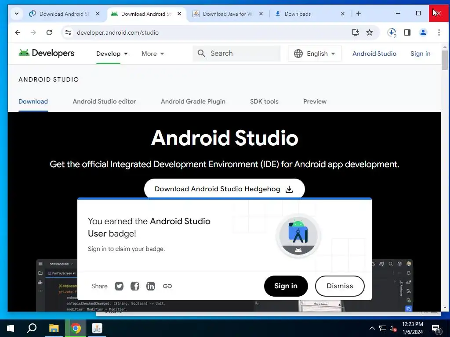Bookmark this page with the star icon

pos(370,32)
